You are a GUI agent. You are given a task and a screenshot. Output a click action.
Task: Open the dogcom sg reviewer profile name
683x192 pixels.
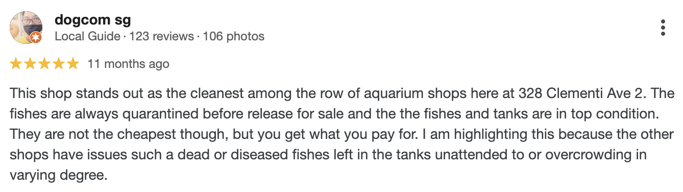92,20
